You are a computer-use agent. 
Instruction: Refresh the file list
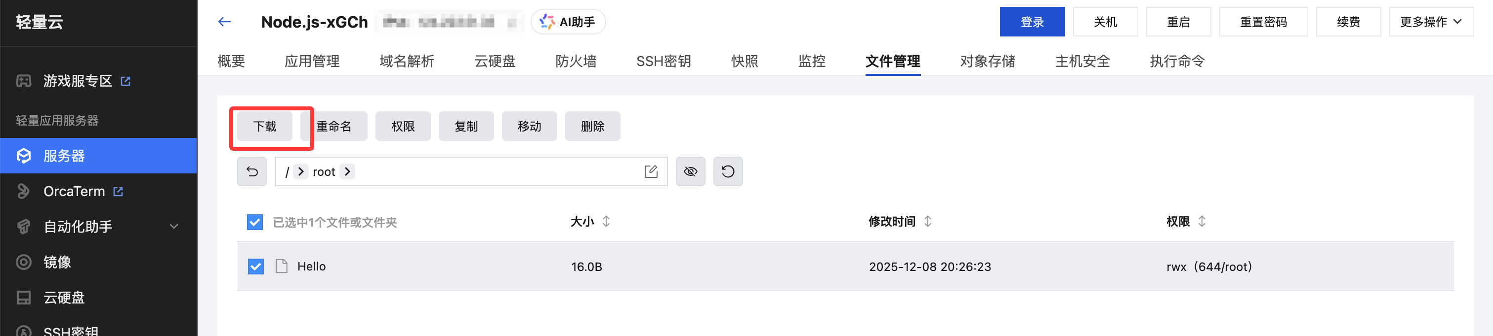click(727, 172)
